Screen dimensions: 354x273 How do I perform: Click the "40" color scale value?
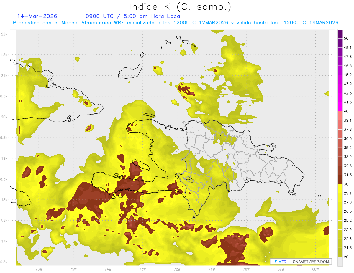(346, 111)
